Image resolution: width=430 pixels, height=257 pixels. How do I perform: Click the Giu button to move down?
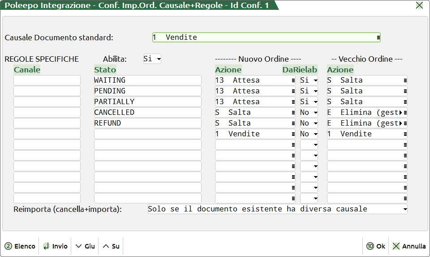pyautogui.click(x=85, y=246)
